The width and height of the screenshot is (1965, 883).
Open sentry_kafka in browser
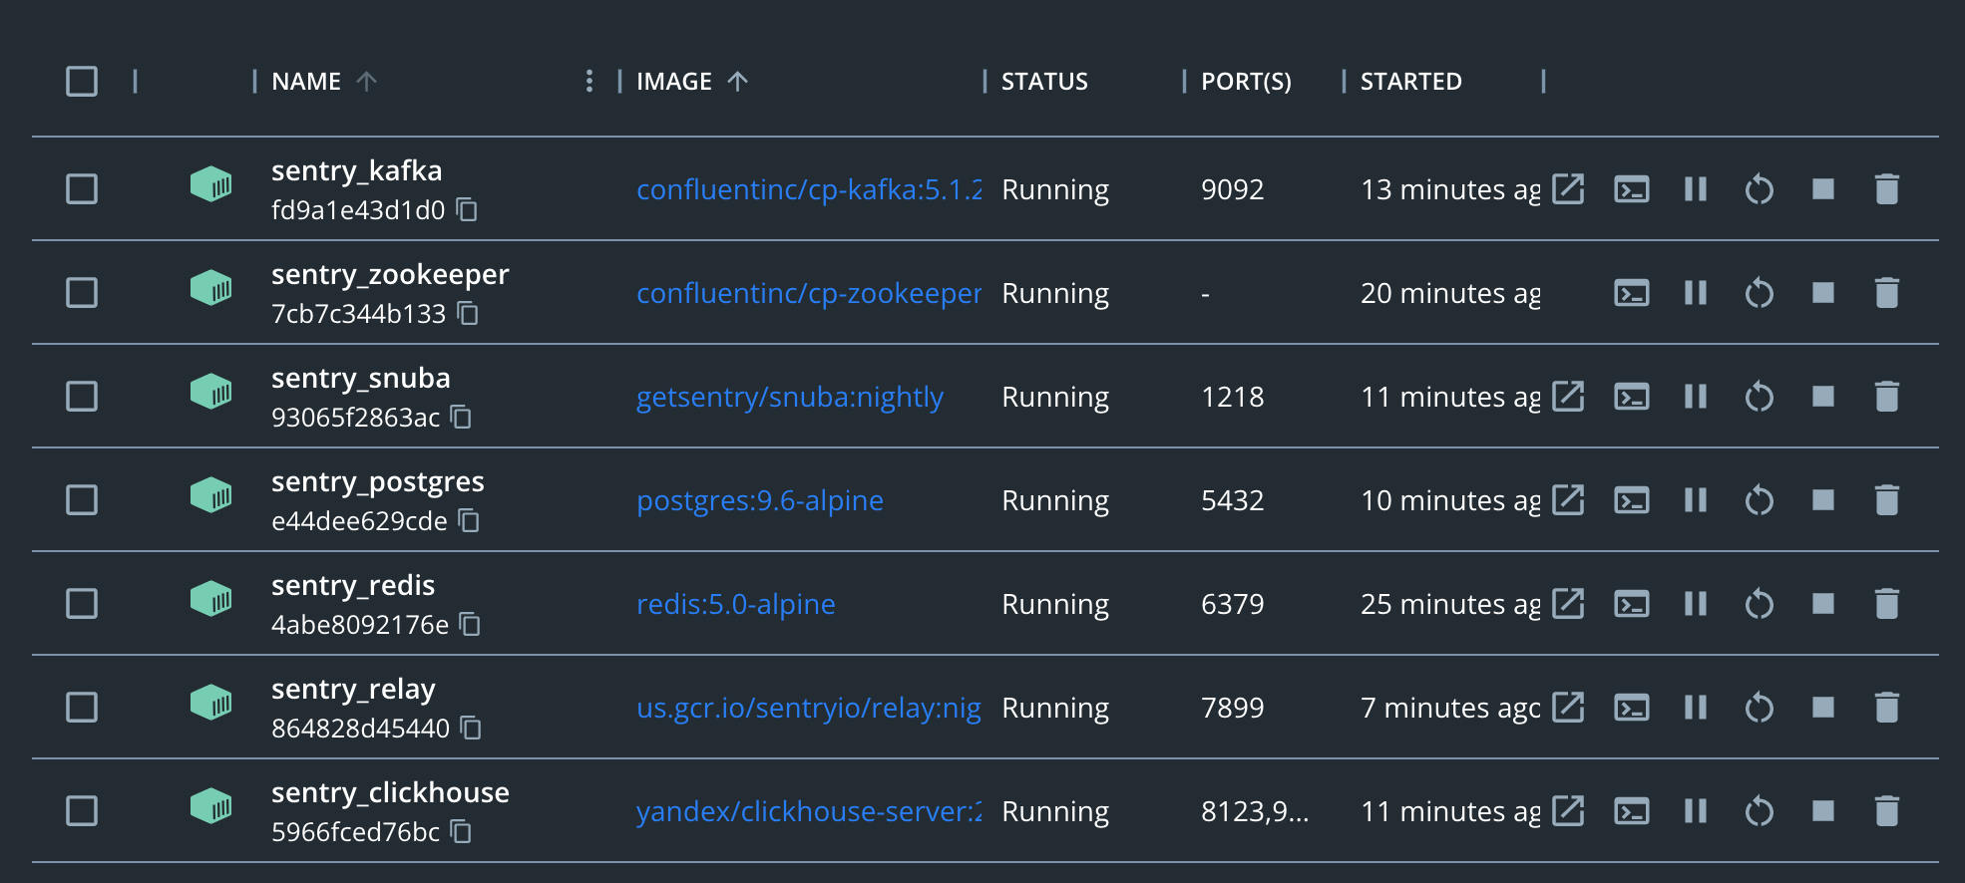point(1568,188)
